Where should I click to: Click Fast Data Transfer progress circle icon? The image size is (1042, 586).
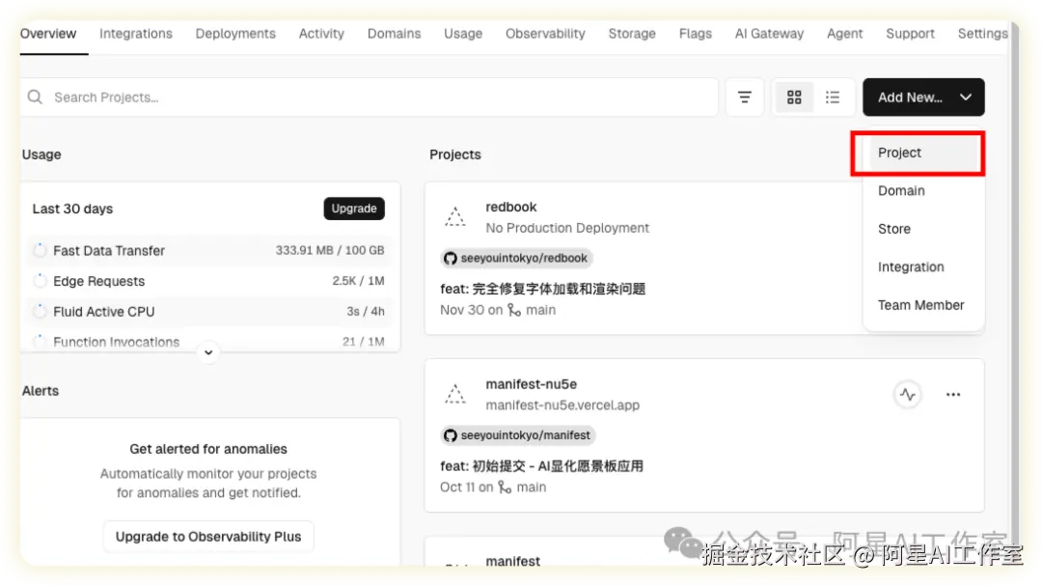click(40, 251)
